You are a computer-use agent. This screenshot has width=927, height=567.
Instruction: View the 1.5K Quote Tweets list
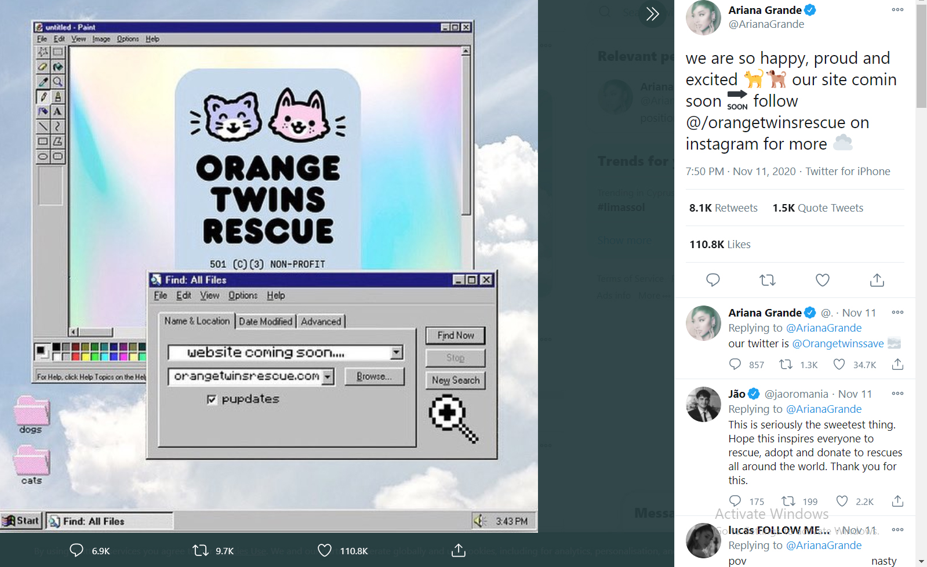point(818,208)
